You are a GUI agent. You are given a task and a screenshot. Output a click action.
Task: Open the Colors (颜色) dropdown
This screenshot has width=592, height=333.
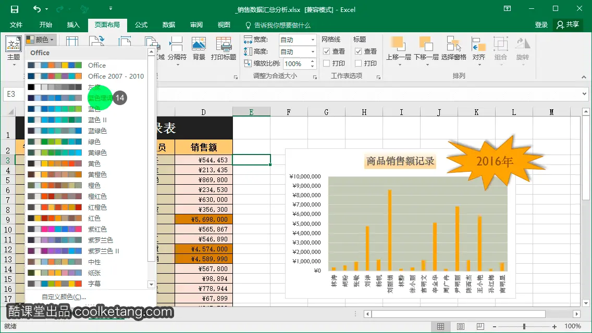[x=41, y=40]
